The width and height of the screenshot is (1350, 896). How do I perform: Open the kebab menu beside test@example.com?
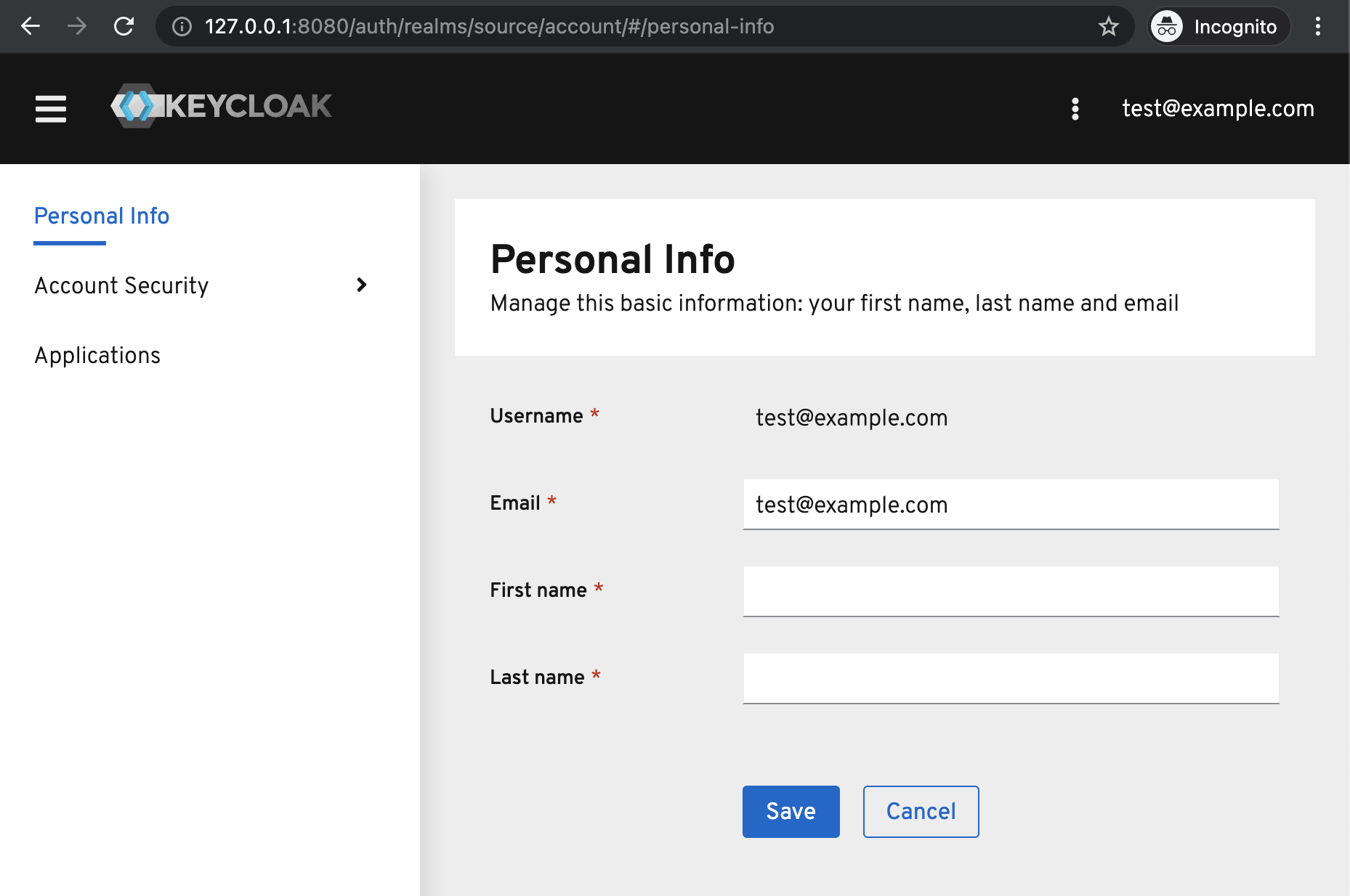pyautogui.click(x=1075, y=109)
